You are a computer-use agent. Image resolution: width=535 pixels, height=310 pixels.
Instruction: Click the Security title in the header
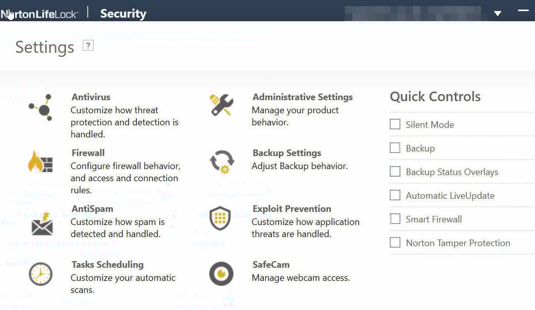click(x=123, y=14)
